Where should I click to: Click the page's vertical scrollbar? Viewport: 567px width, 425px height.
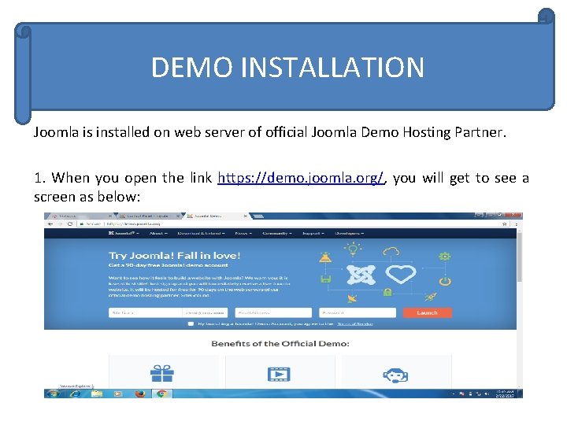[520, 257]
